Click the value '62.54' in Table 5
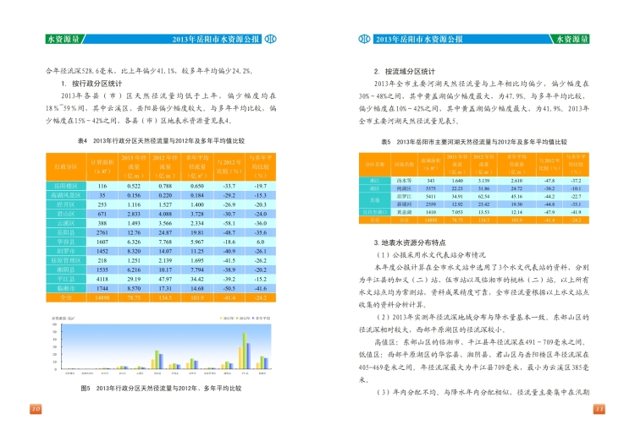Viewport: 635px width, 441px height. pos(483,197)
